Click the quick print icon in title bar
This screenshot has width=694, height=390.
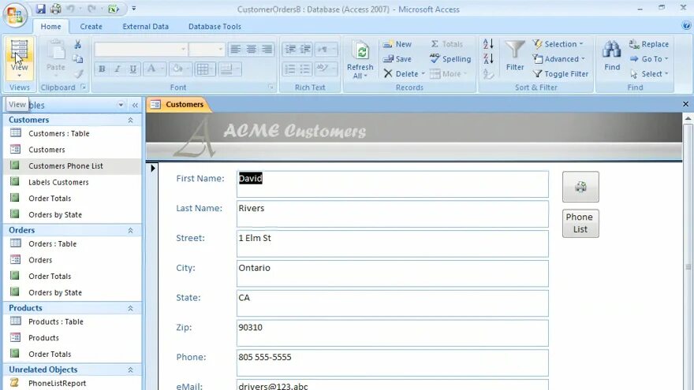(56, 9)
